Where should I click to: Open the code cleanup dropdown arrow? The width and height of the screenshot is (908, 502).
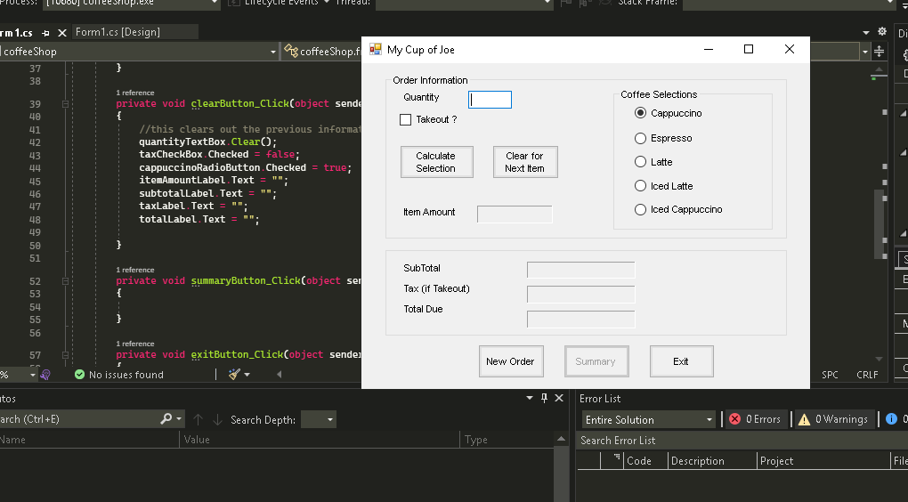coord(247,375)
